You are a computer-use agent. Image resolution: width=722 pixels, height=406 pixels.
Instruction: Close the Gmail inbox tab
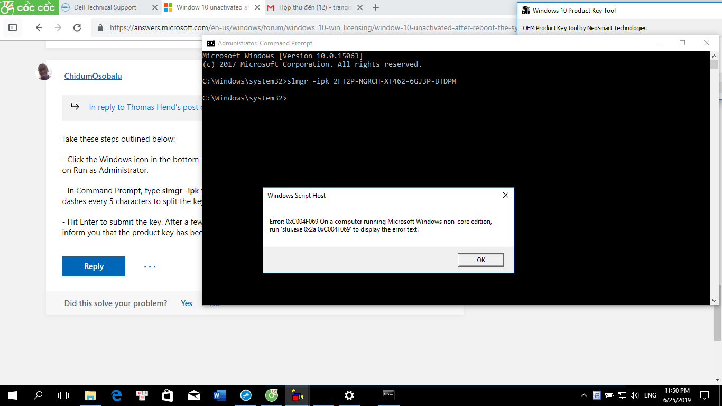pos(359,7)
